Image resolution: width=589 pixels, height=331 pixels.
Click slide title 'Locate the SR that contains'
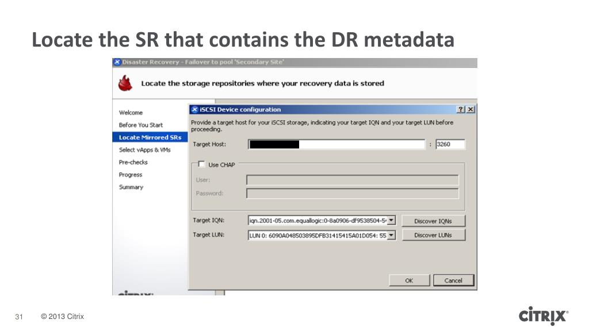pos(160,40)
